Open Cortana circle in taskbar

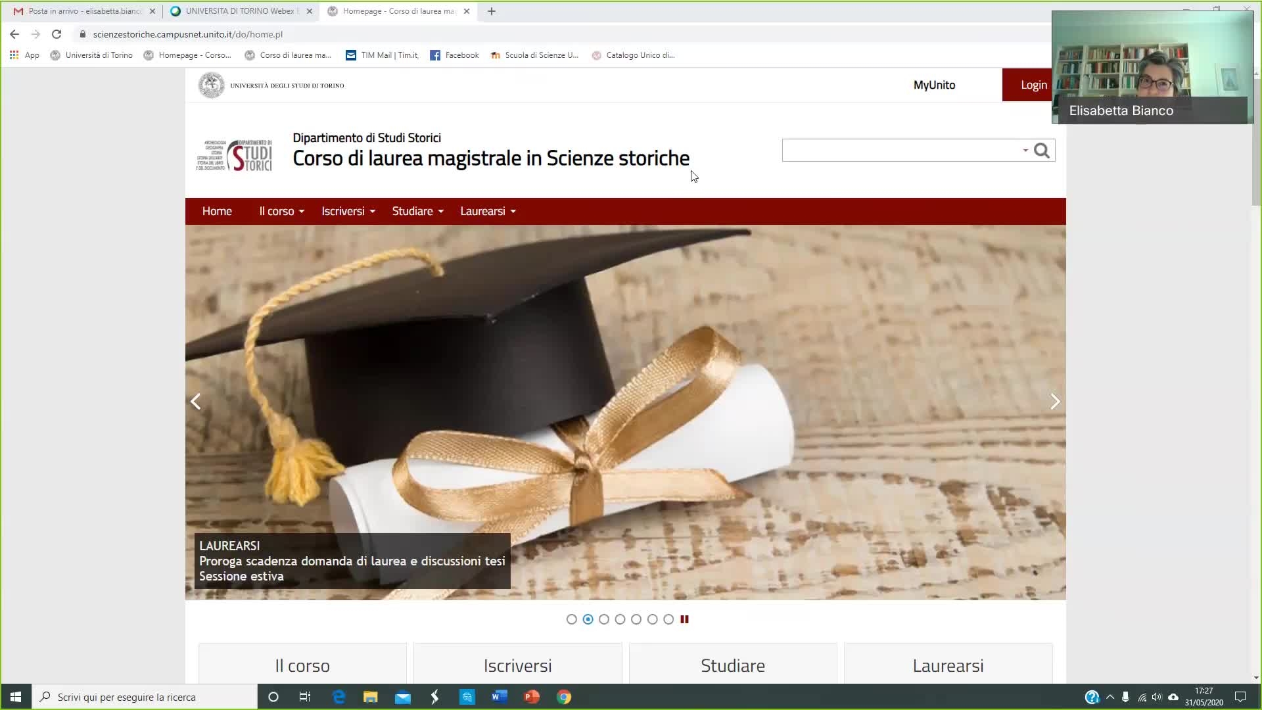pyautogui.click(x=273, y=697)
